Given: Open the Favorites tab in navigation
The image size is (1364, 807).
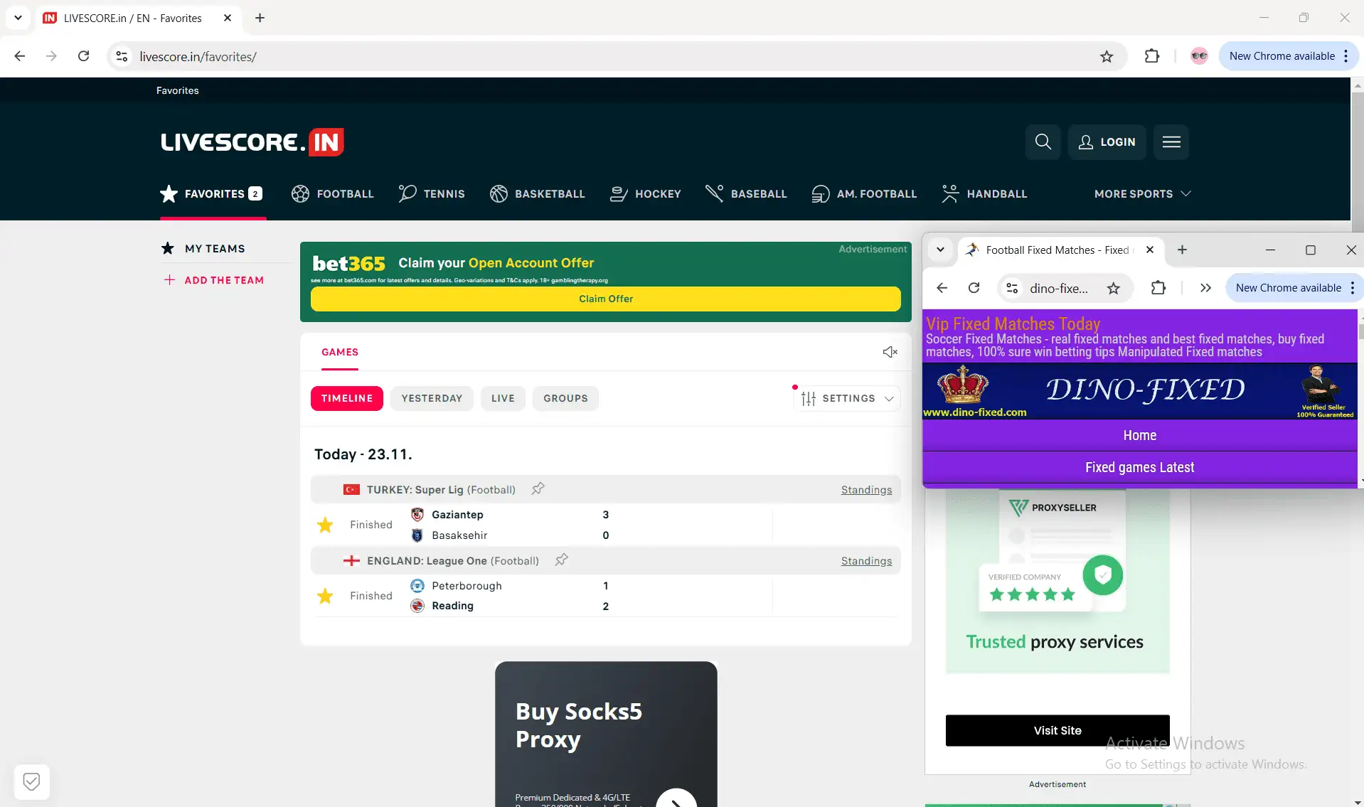Looking at the screenshot, I should click(x=211, y=194).
